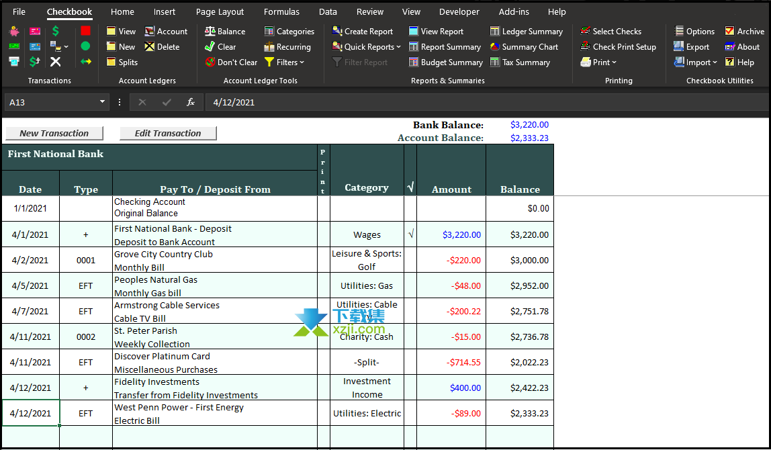Select the cleared checkmark for Wages row

410,234
